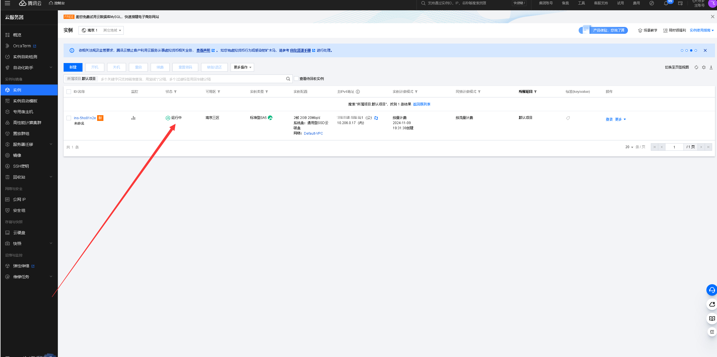
Task: Click the refresh list icon
Action: tap(696, 67)
